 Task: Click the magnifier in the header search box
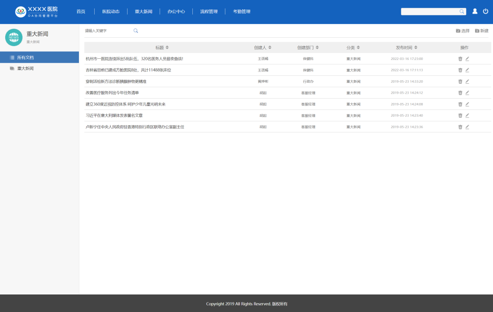[461, 11]
